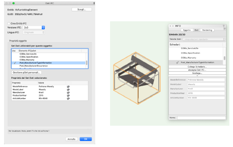Click the Valore column header
233x147 pixels.
pos(41,83)
